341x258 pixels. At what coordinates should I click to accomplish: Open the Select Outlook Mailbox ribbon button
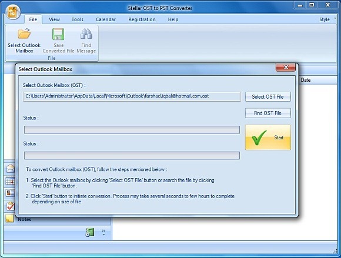pos(24,41)
